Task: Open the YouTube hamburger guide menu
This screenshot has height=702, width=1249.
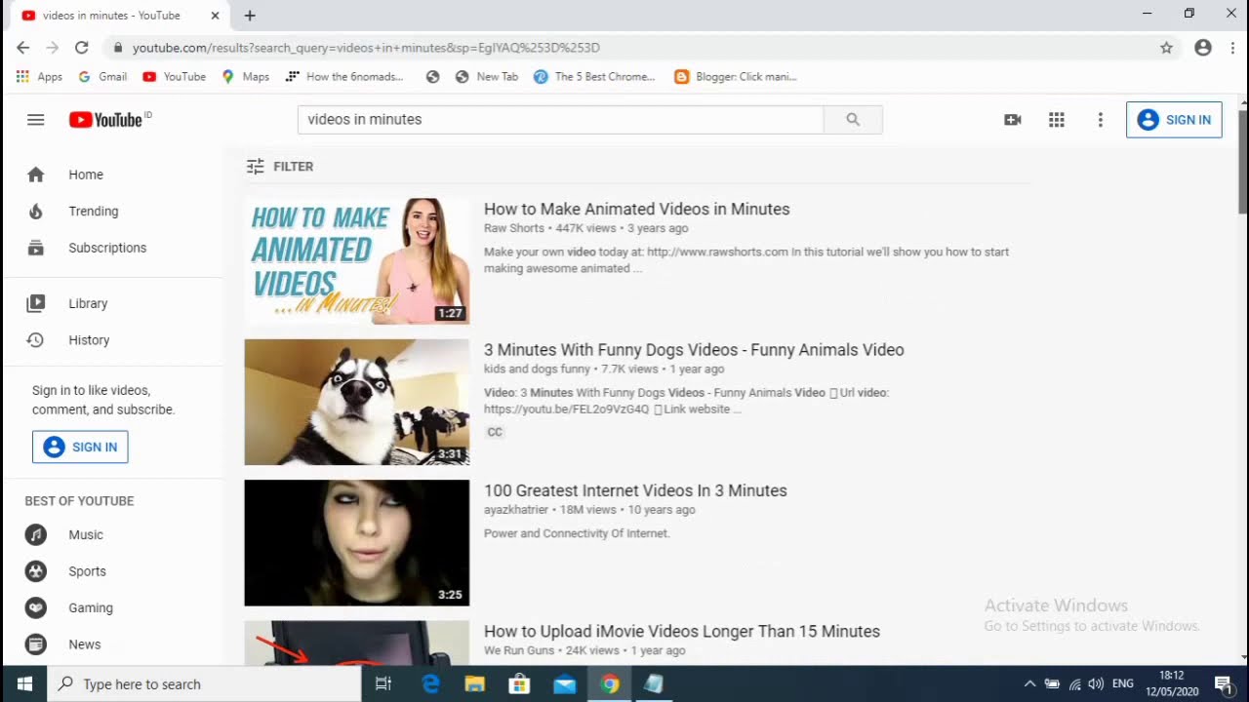Action: [x=36, y=120]
